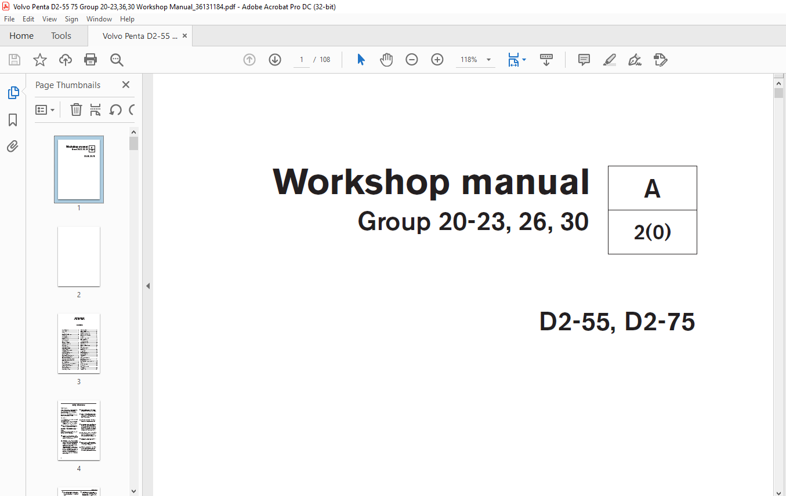Print the document with the printer icon
Image resolution: width=786 pixels, height=496 pixels.
90,60
